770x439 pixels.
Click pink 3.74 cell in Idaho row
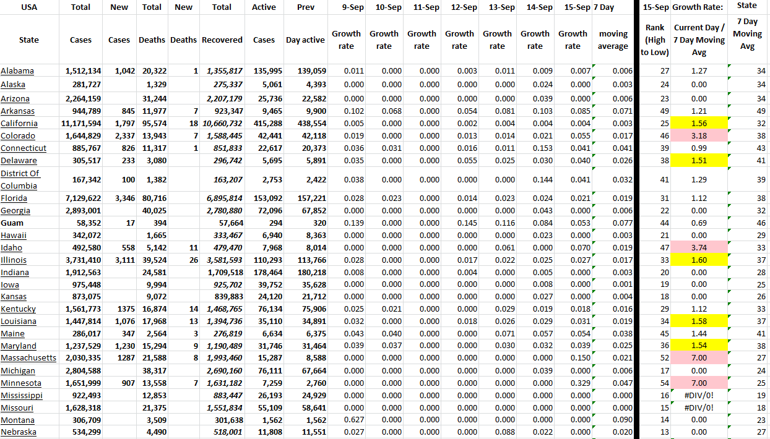(699, 247)
